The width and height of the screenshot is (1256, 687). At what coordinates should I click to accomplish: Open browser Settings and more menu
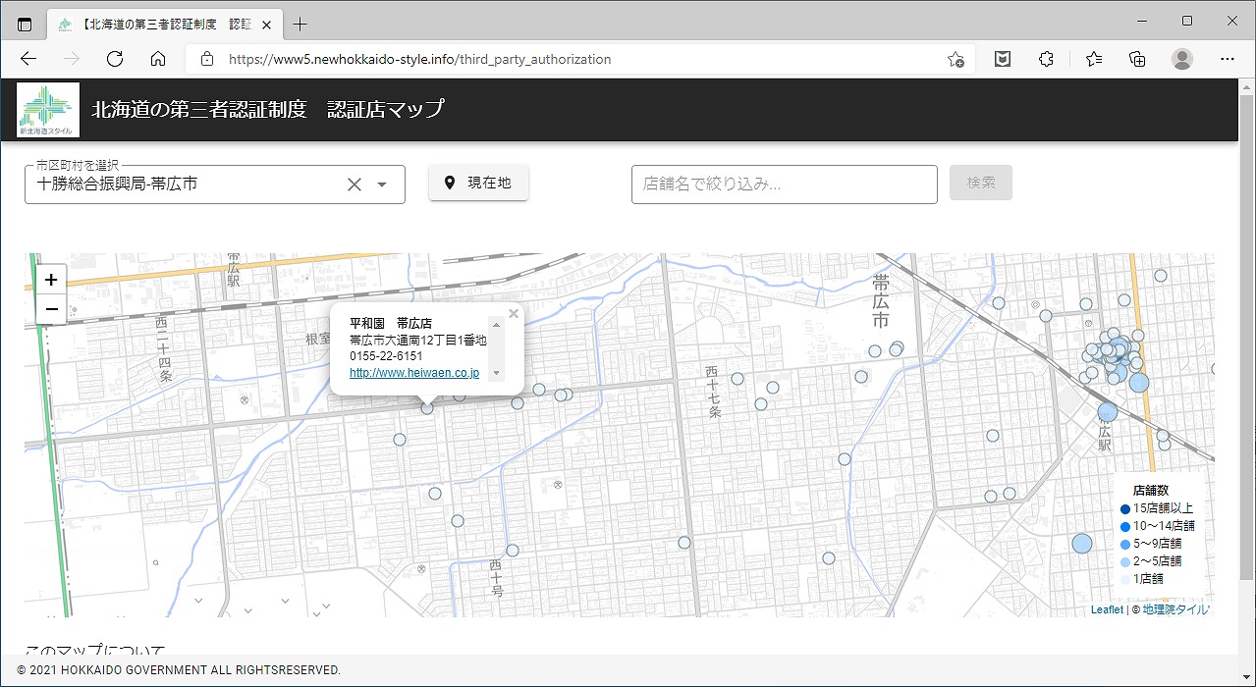tap(1228, 59)
